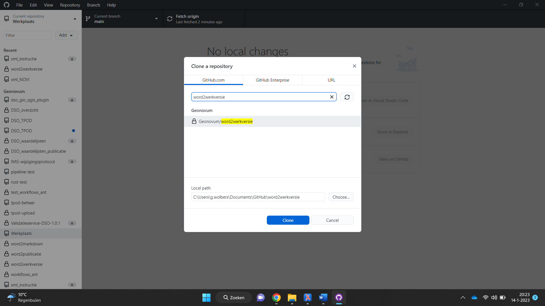Viewport: 545px width, 306px height.
Task: Select the tpod-upload repository
Action: 41,213
